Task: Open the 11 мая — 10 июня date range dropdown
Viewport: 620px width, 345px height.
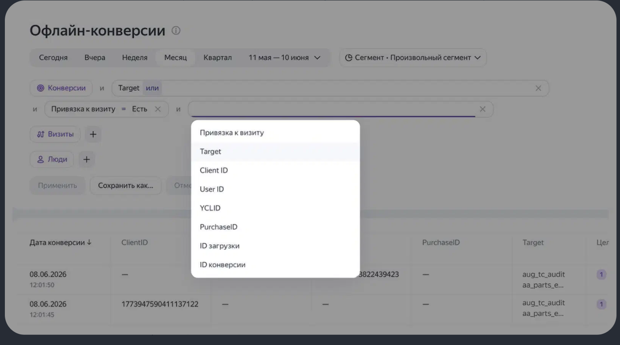Action: tap(284, 58)
